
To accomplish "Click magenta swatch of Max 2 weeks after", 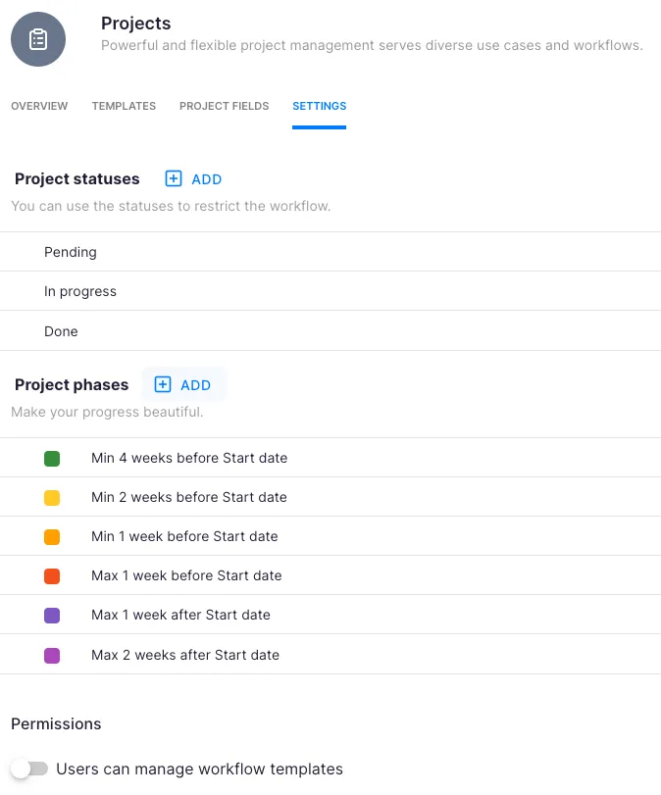I will 52,655.
